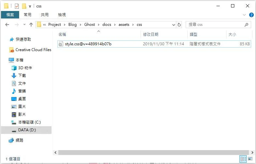
Task: Select DATA (D:) drive in sidebar
Action: tap(27, 130)
